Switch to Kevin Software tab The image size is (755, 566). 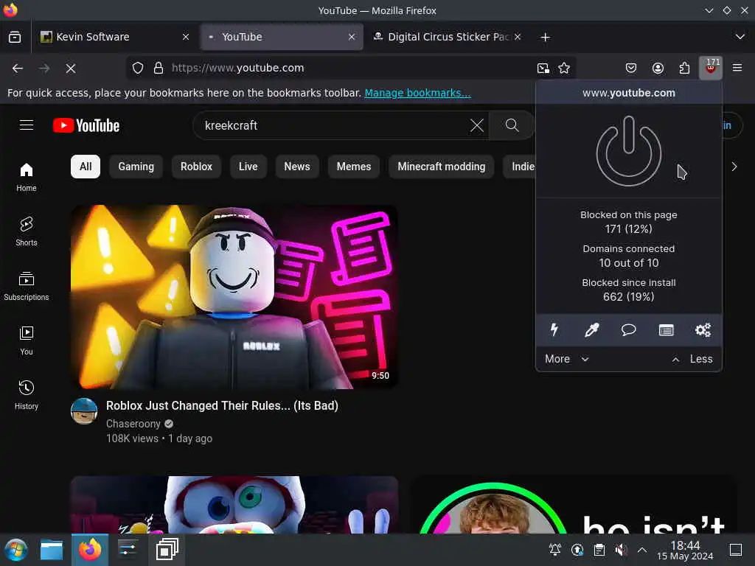(114, 37)
